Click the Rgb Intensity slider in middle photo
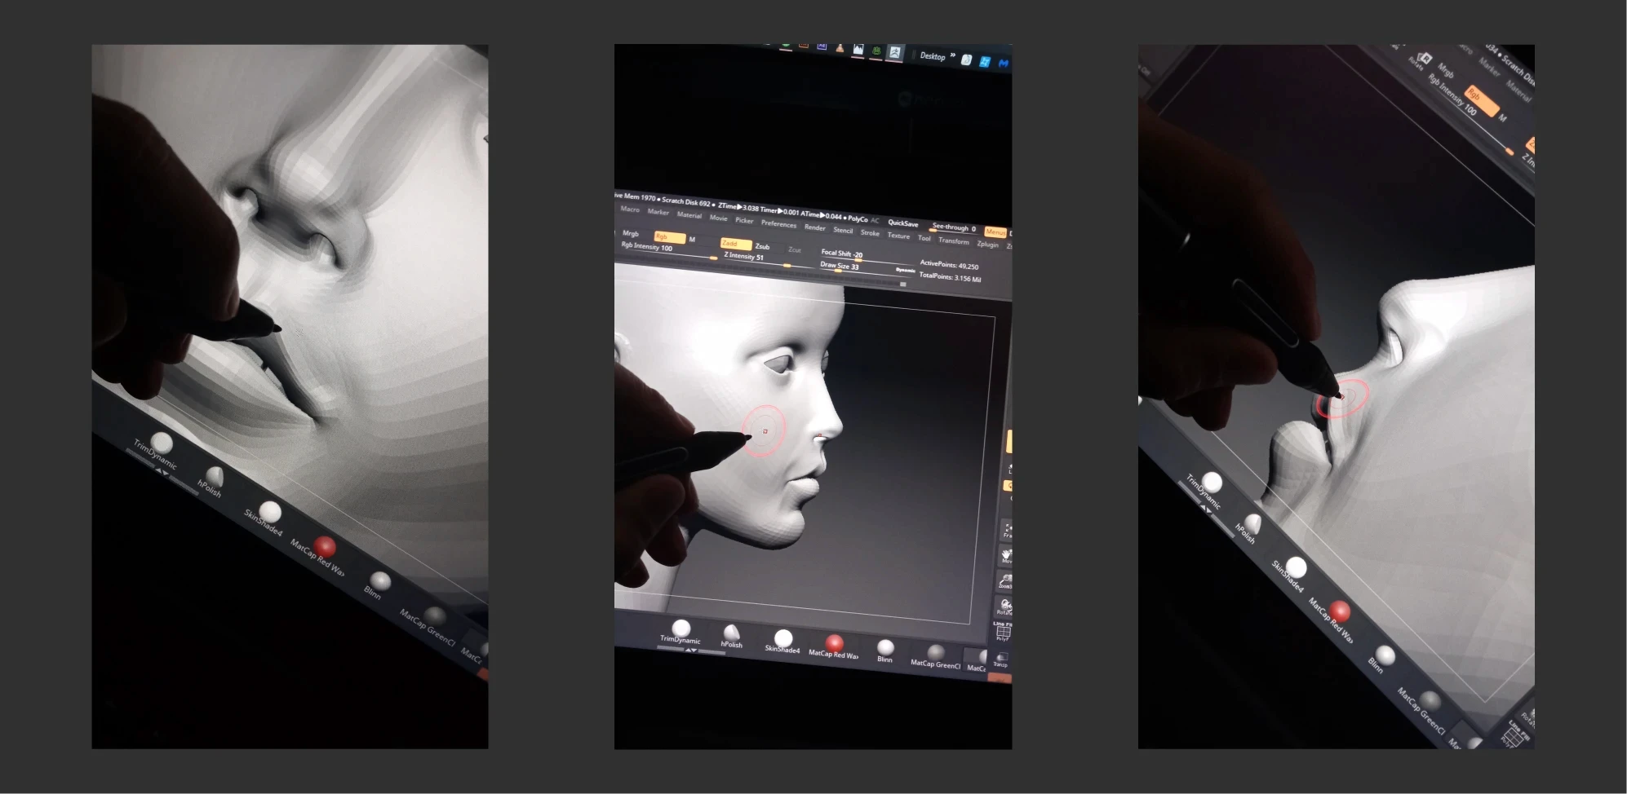This screenshot has height=794, width=1627. [668, 250]
